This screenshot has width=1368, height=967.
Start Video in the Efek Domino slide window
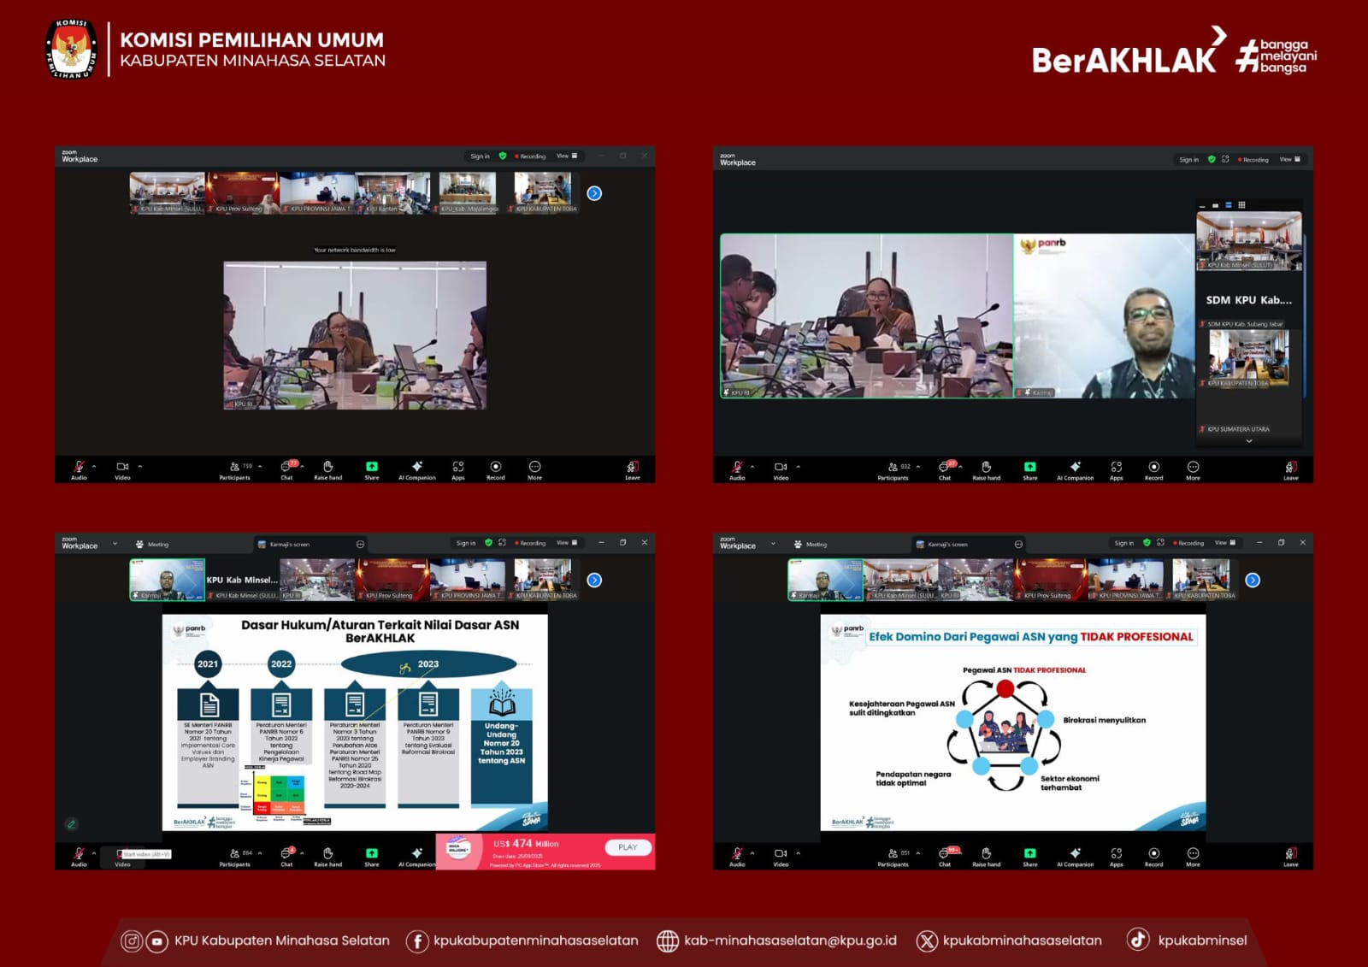(x=781, y=855)
